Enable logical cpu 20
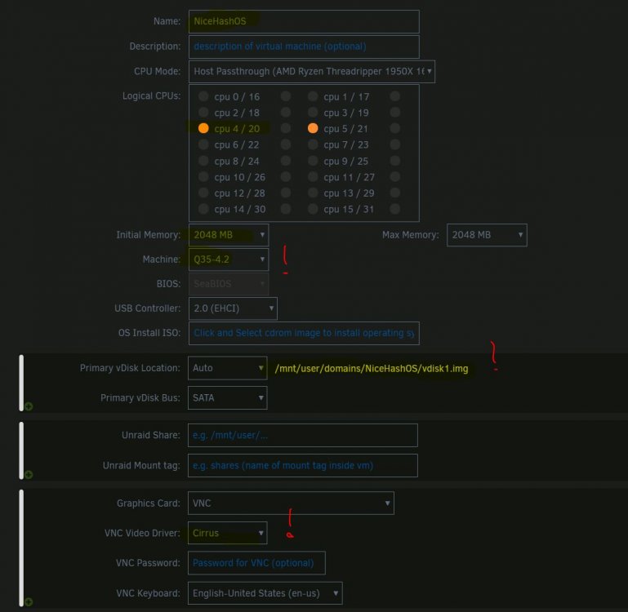Screen dimensions: 628x612 tap(286, 128)
